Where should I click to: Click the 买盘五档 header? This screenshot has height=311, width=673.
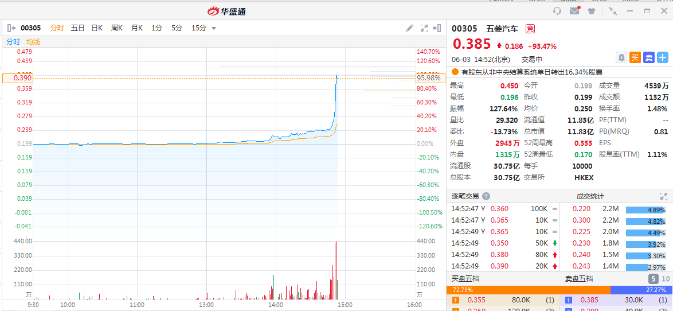click(x=465, y=278)
